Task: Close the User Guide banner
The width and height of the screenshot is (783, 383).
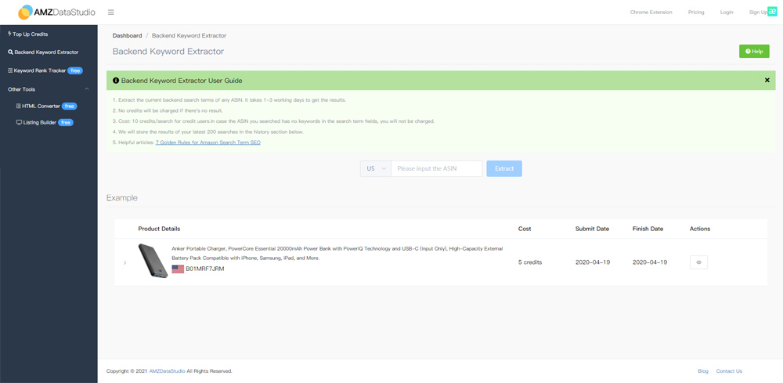Action: (767, 81)
